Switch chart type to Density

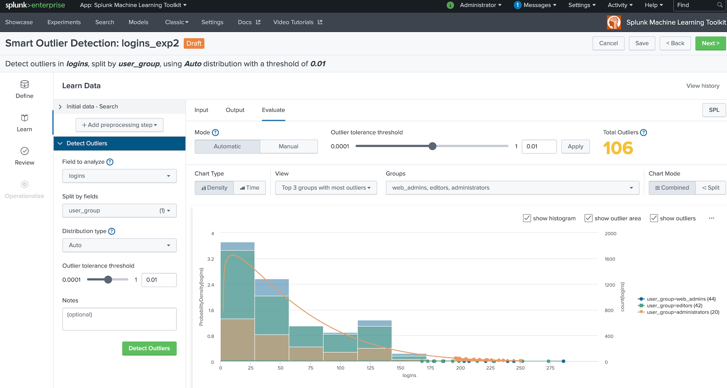click(x=214, y=188)
